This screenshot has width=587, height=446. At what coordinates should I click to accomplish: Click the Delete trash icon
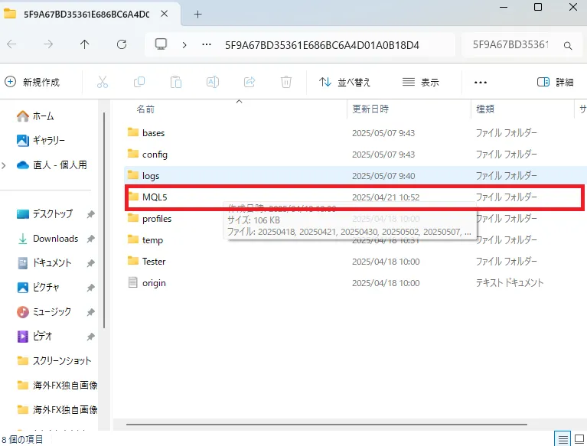[286, 82]
